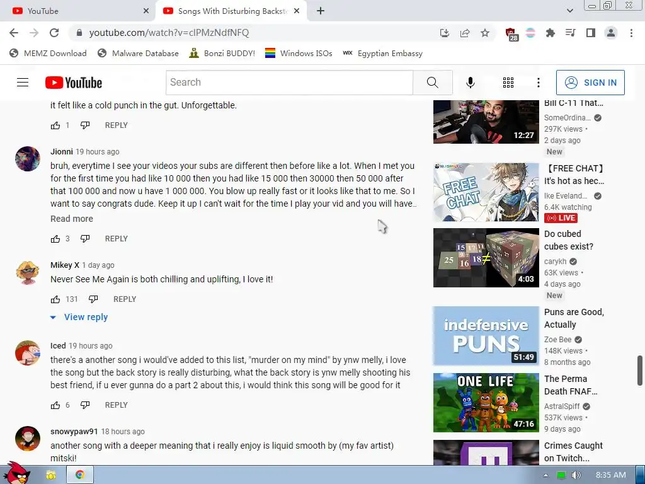The width and height of the screenshot is (645, 484).
Task: Open the install/download page icon
Action: point(445,33)
